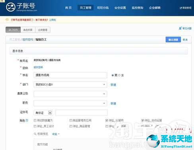This screenshot has width=194, height=150.
Task: Select the 女 radio button
Action: click(119, 75)
